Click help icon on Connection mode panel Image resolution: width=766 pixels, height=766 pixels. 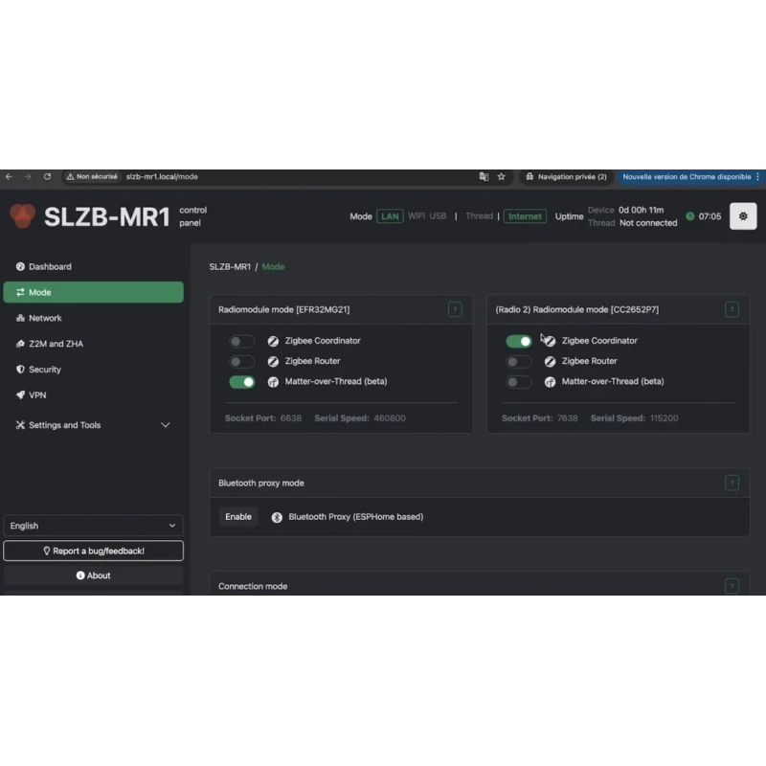732,586
